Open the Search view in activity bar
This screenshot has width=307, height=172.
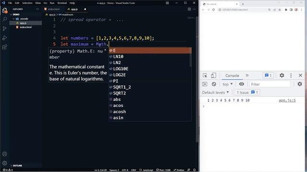pos(5,19)
